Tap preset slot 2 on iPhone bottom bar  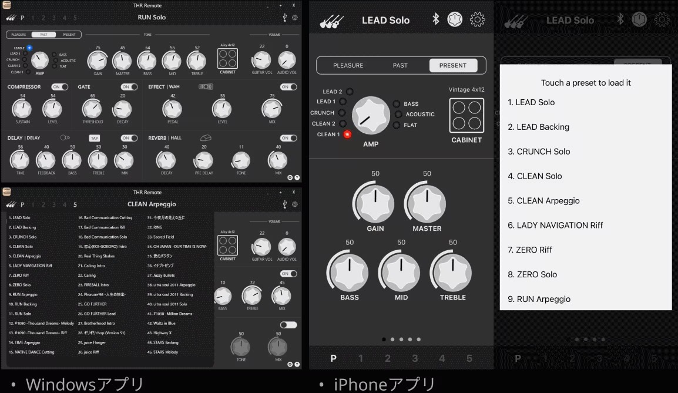pos(388,358)
